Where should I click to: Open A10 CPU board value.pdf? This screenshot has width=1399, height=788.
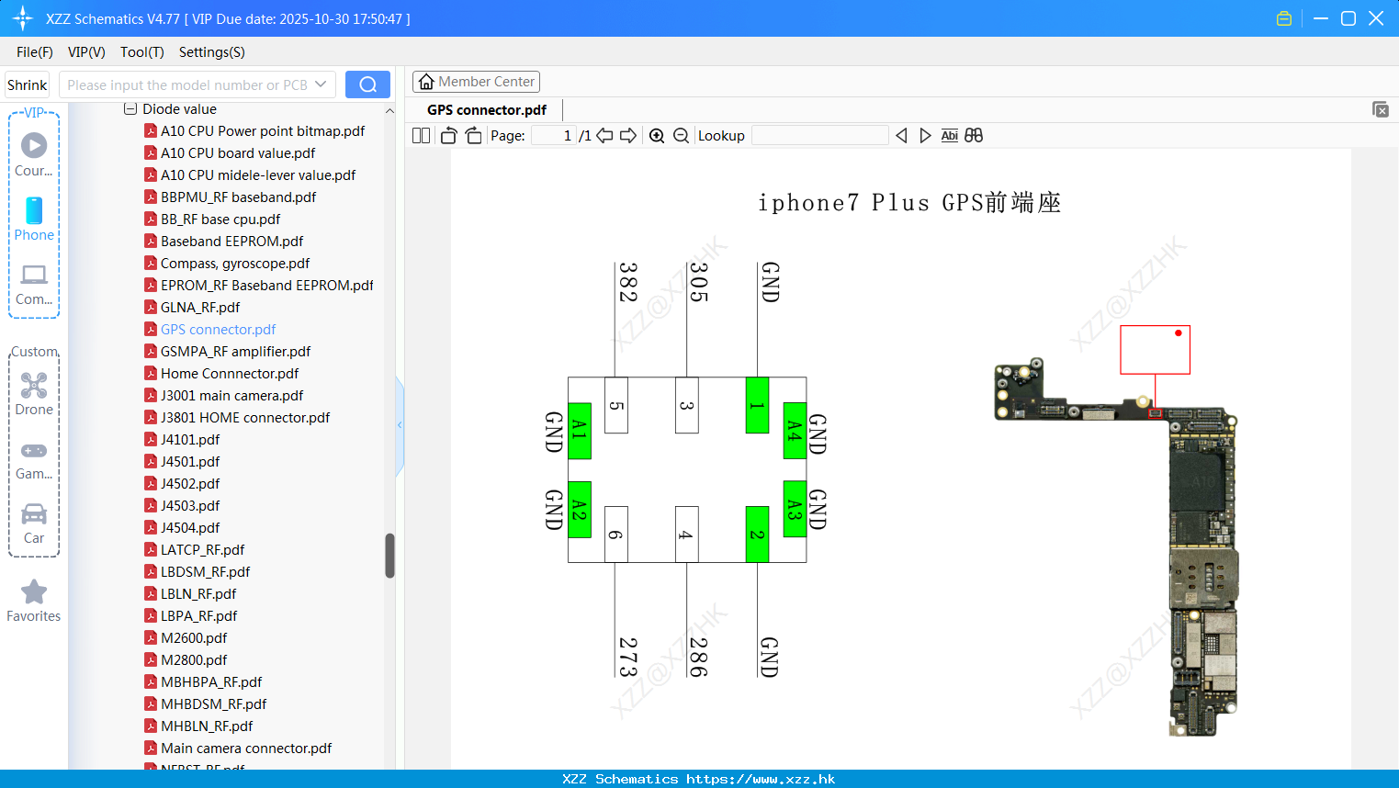pyautogui.click(x=238, y=153)
